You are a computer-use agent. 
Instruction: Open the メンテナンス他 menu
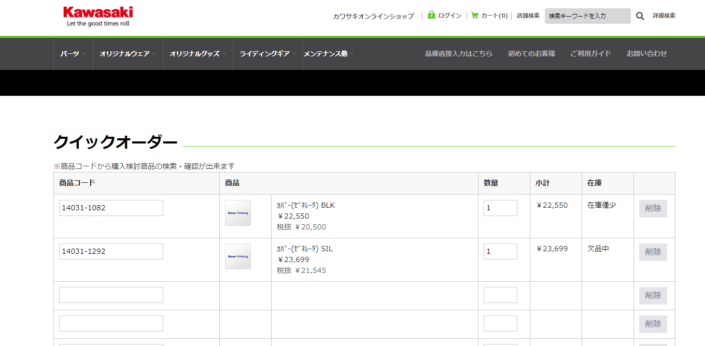pos(328,53)
